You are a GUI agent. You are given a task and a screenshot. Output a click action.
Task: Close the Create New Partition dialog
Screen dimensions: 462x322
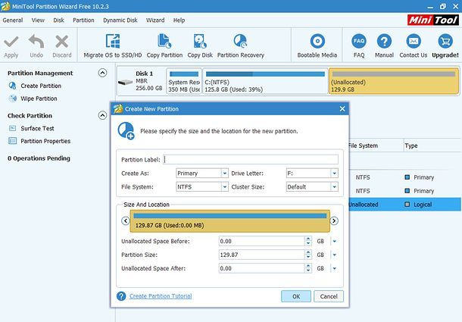tap(342, 109)
